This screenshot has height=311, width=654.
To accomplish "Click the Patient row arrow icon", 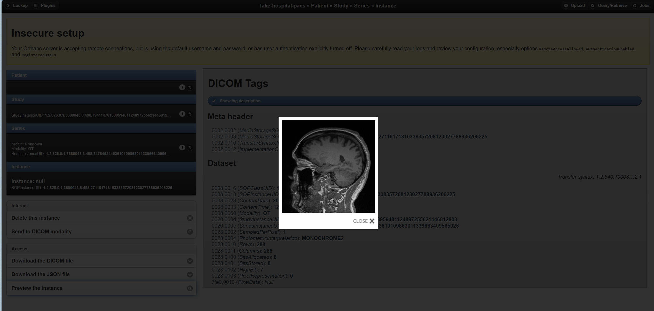I will click(190, 88).
